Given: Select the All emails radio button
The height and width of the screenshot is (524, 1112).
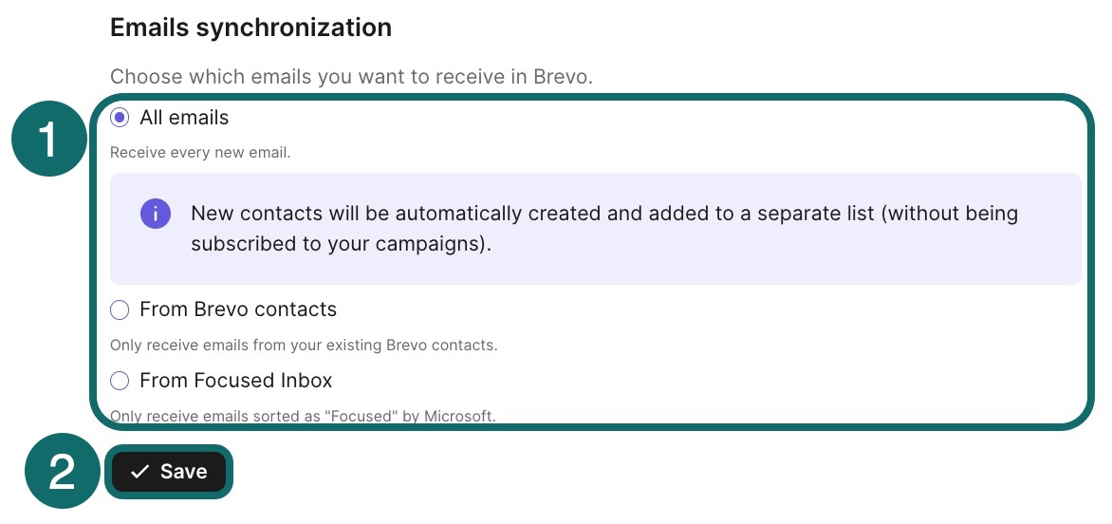Looking at the screenshot, I should click(x=120, y=118).
